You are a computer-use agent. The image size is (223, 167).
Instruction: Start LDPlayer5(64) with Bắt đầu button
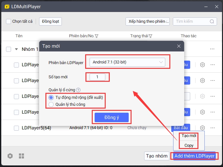[x=181, y=128]
